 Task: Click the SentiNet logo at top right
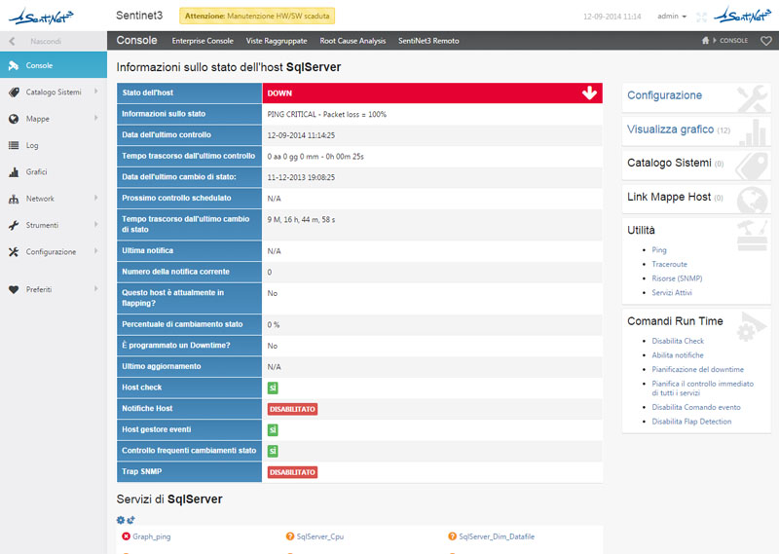coord(742,15)
